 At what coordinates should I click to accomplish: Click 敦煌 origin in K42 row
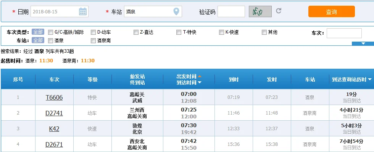(x=137, y=126)
